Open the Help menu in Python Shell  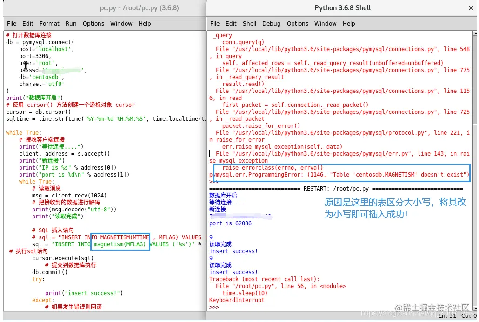(349, 24)
